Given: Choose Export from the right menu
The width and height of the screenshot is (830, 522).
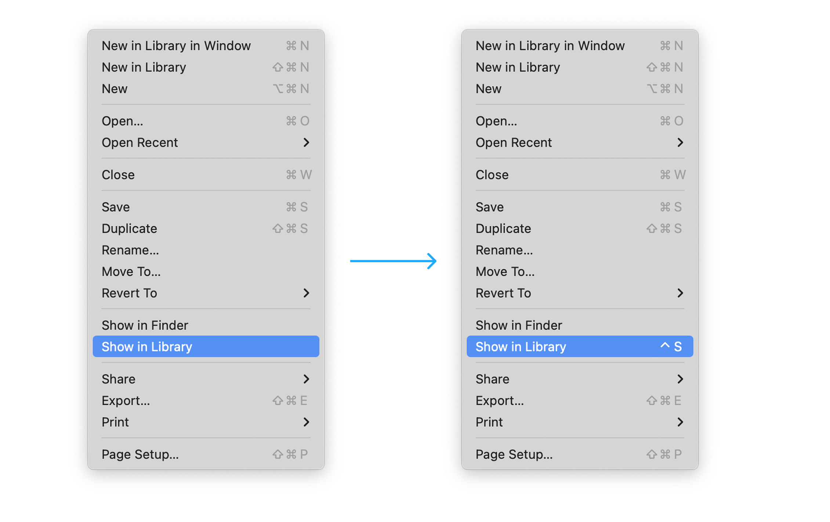Looking at the screenshot, I should 500,400.
